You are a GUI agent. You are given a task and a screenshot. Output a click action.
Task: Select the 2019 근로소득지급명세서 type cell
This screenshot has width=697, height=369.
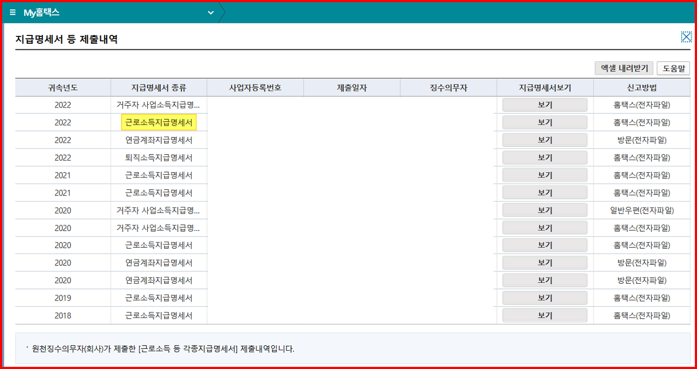(x=159, y=298)
